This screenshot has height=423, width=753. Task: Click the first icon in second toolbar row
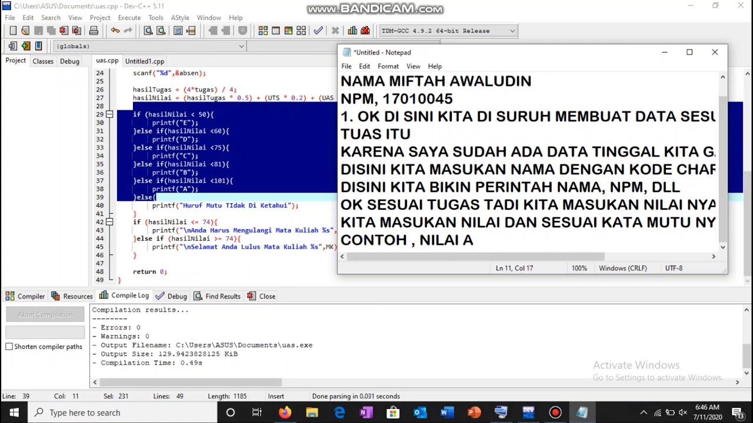click(13, 46)
